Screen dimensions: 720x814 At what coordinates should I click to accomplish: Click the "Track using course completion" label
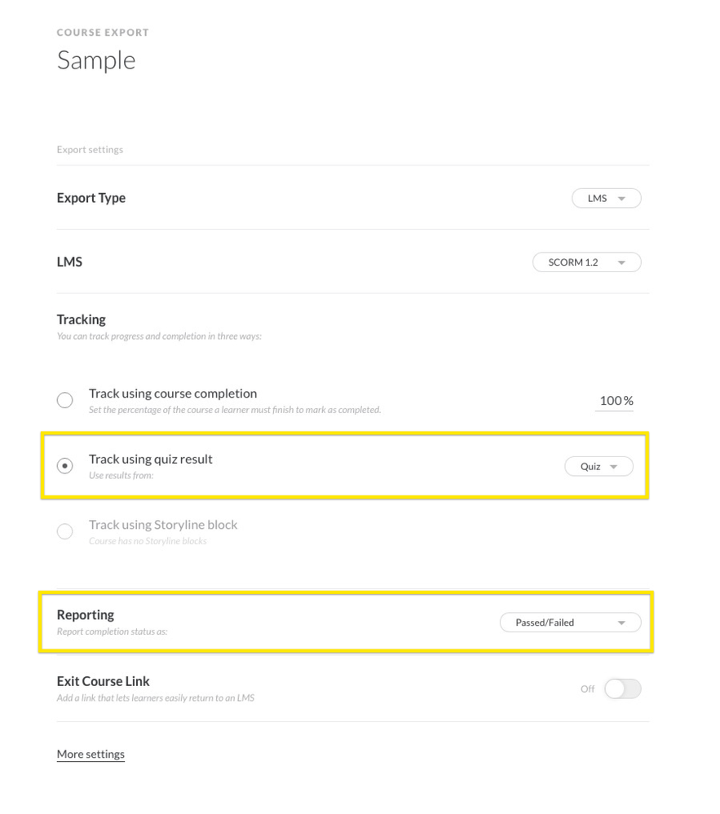173,394
